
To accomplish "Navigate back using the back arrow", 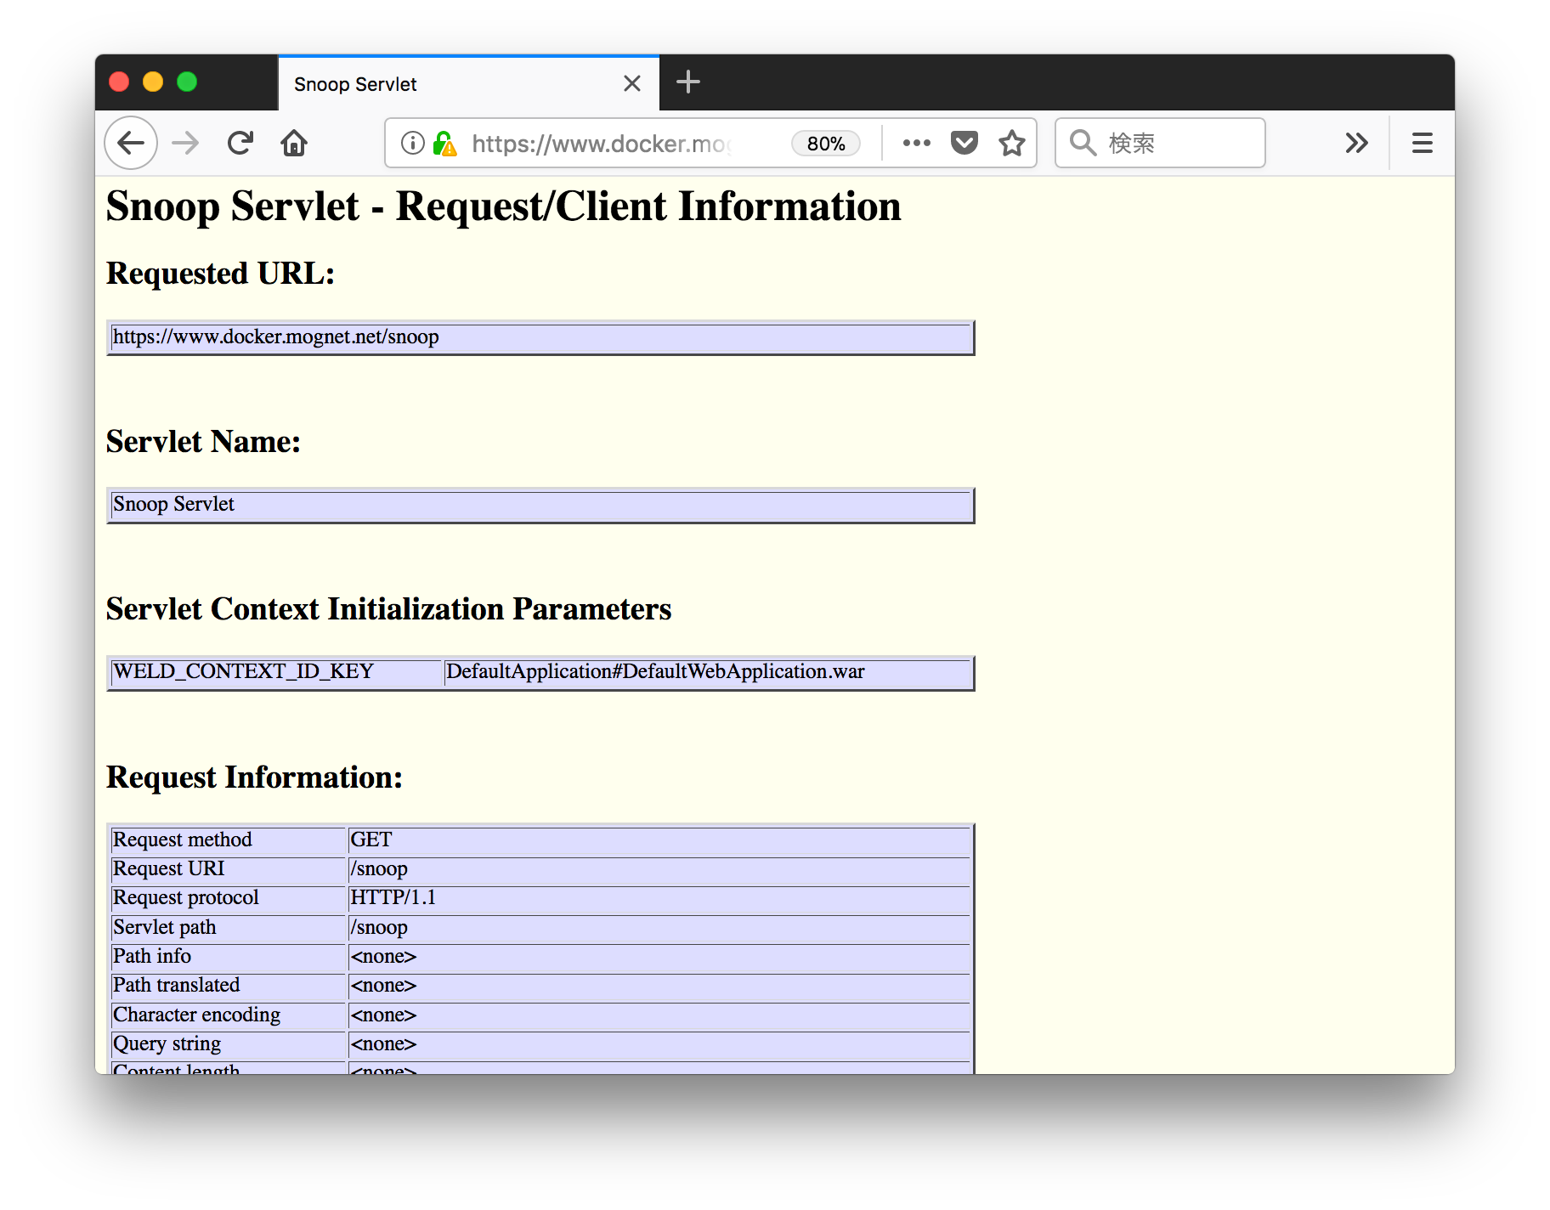I will (129, 143).
